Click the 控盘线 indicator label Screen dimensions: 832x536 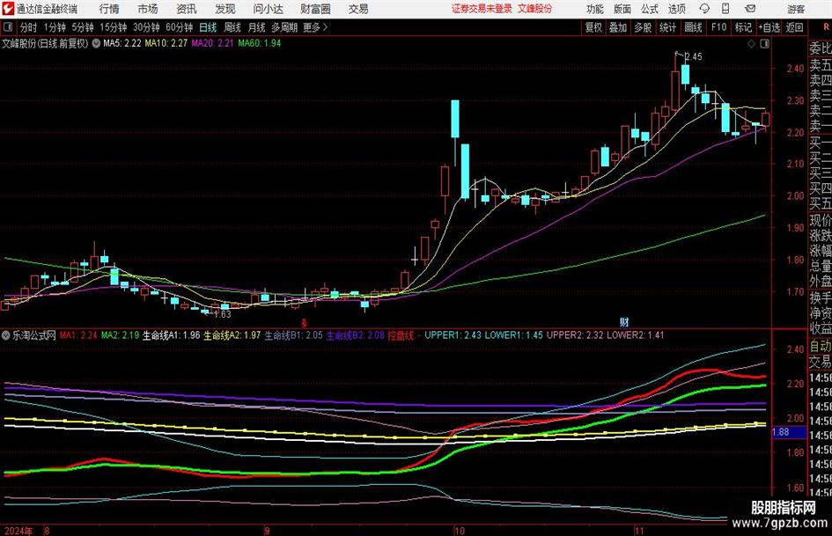[401, 335]
